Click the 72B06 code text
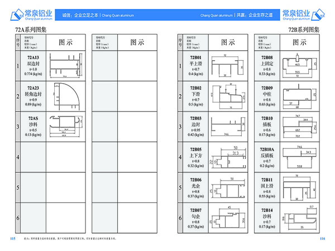Screen dimensions: 335x251 point(196,180)
